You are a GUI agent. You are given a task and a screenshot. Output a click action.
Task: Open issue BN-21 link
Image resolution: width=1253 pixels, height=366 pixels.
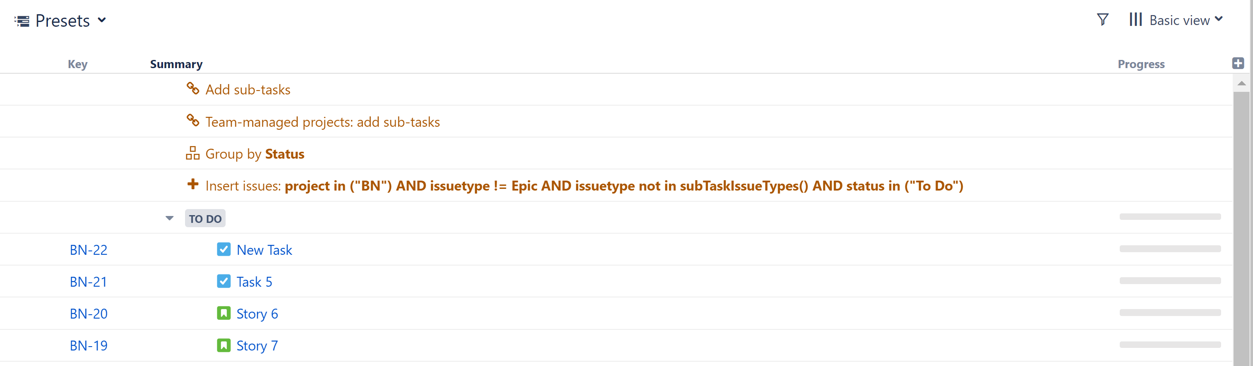click(x=88, y=281)
